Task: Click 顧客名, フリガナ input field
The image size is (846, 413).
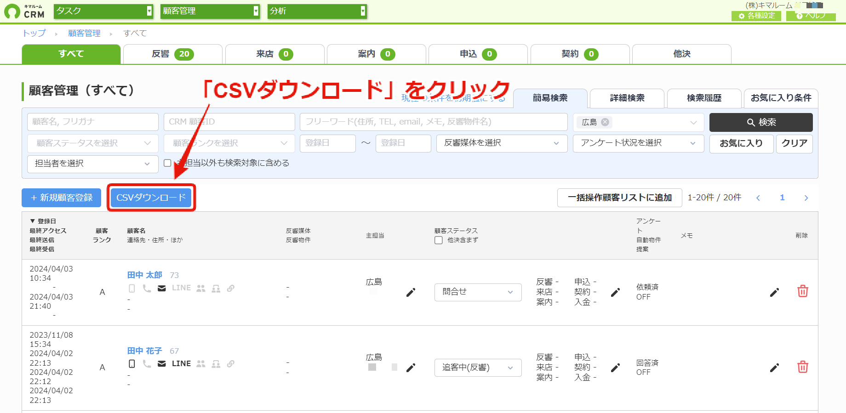Action: click(x=93, y=122)
